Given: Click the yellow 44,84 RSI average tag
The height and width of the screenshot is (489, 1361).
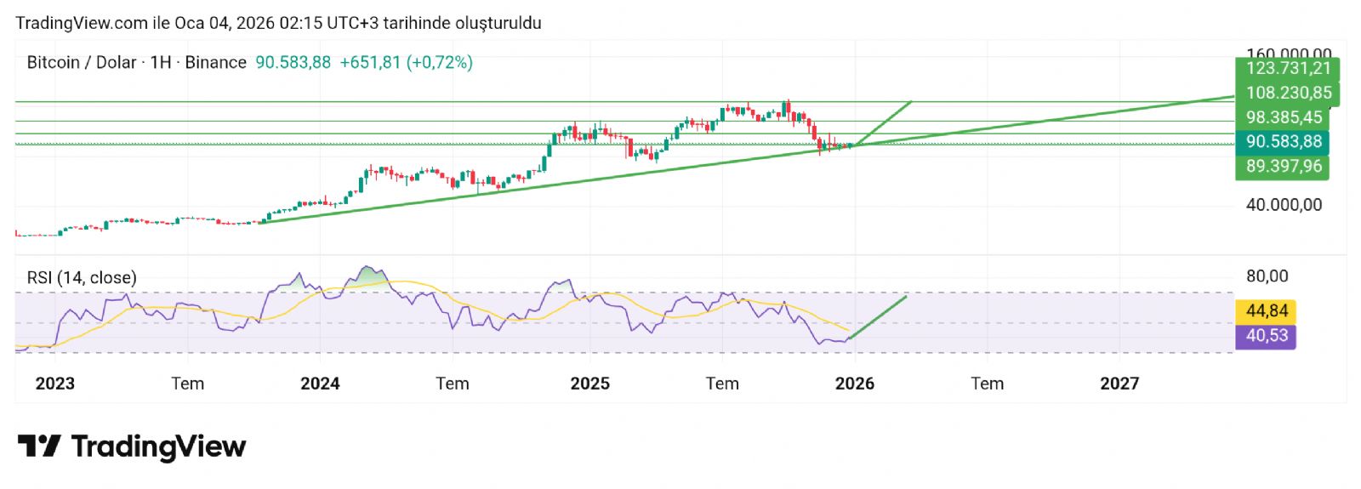Looking at the screenshot, I should click(x=1266, y=311).
